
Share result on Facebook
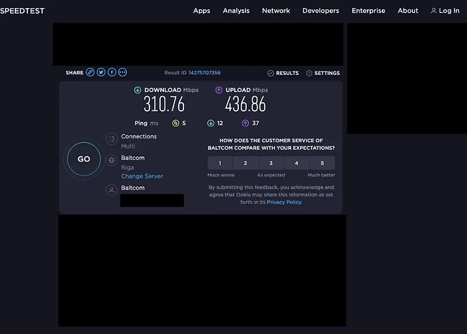111,73
